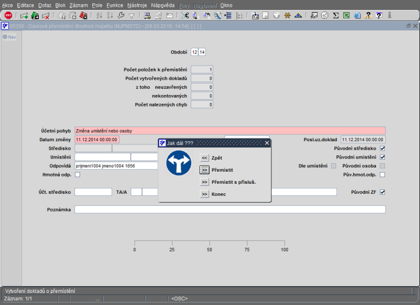Click the triangle pyramid icon
Image resolution: width=420 pixels, height=305 pixels.
[298, 16]
